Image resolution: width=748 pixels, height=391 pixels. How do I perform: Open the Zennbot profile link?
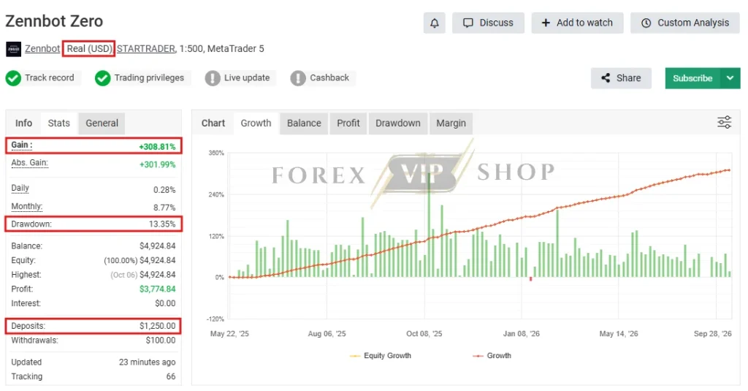[42, 49]
